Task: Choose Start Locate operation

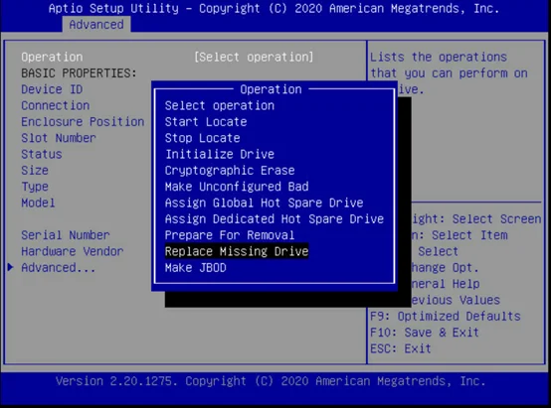Action: pyautogui.click(x=206, y=122)
